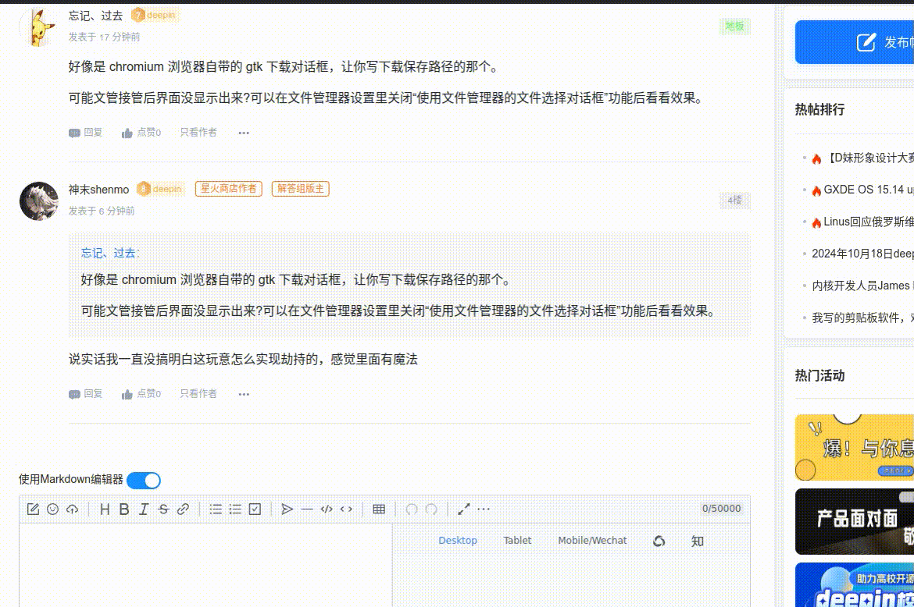Insert inline code with <> icon
Viewport: 914px width, 607px height.
pyautogui.click(x=346, y=509)
